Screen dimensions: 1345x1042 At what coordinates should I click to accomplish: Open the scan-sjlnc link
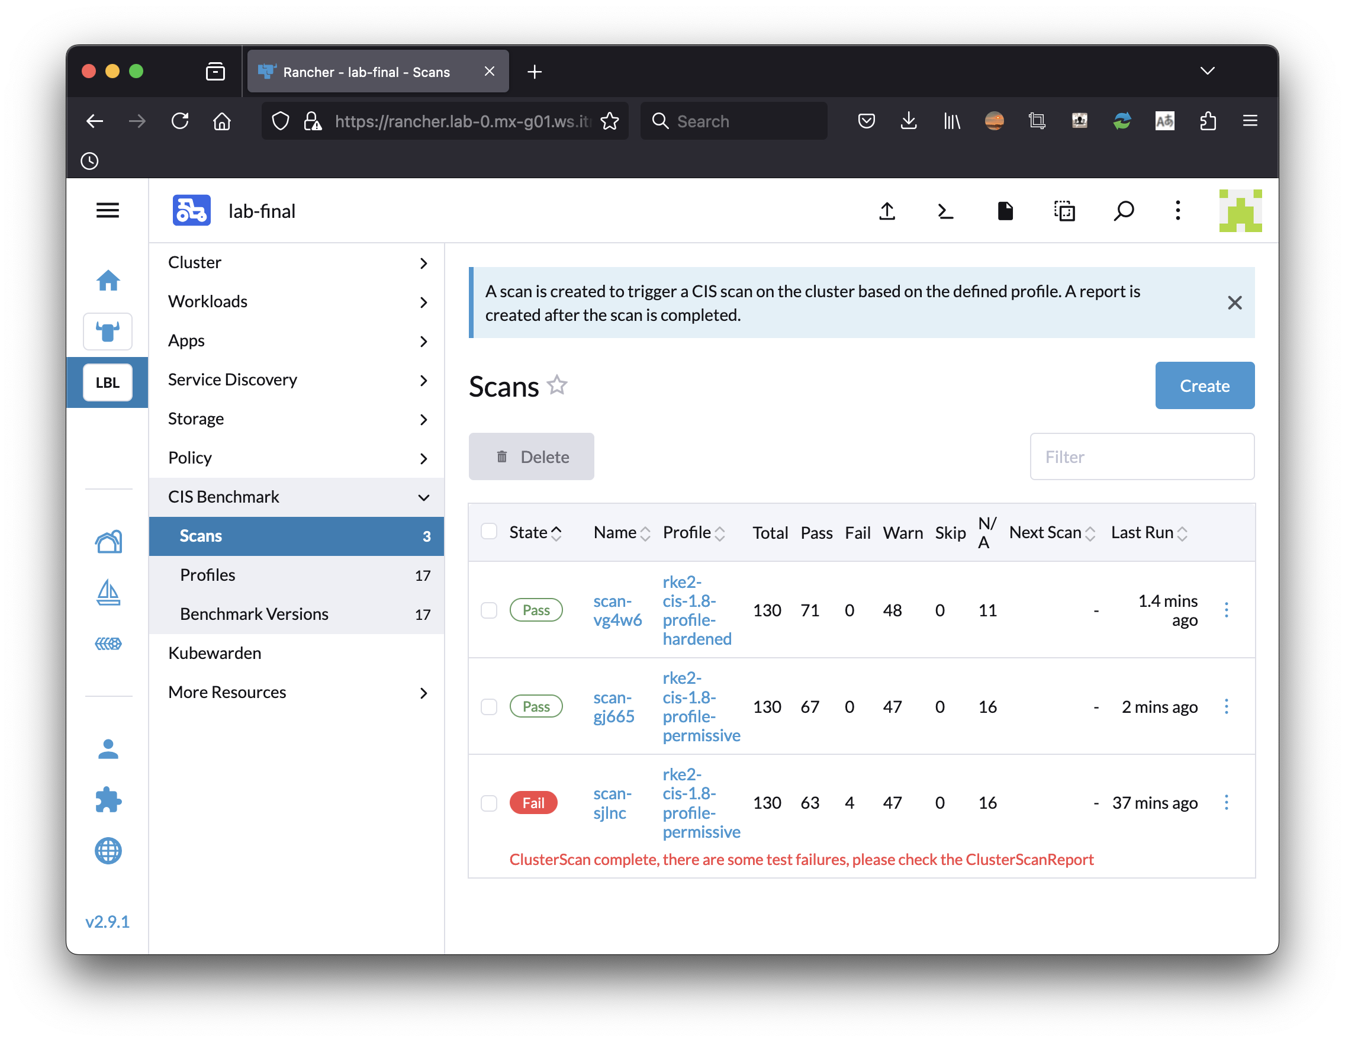pos(612,803)
